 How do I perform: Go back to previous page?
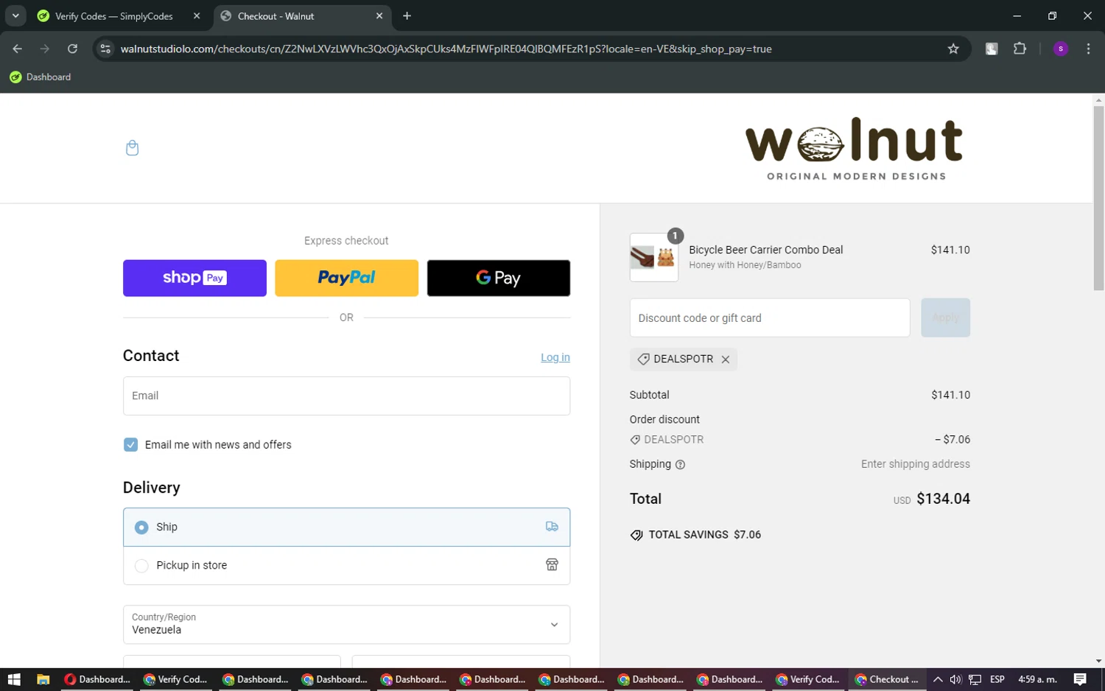[18, 49]
